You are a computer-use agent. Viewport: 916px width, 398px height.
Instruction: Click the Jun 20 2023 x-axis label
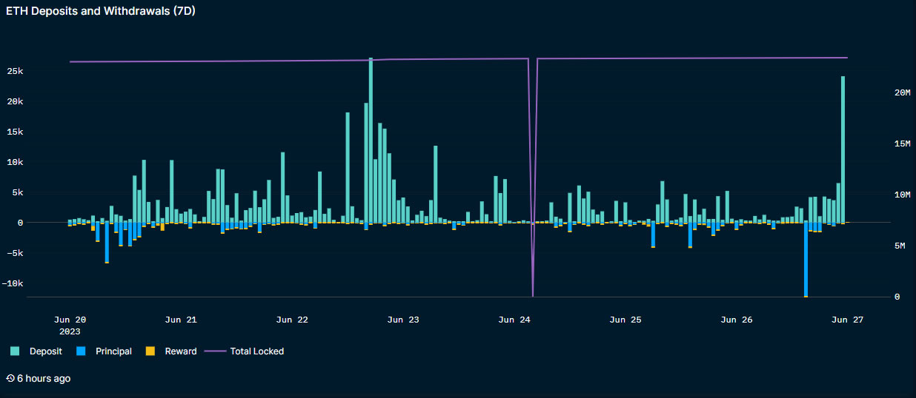70,326
